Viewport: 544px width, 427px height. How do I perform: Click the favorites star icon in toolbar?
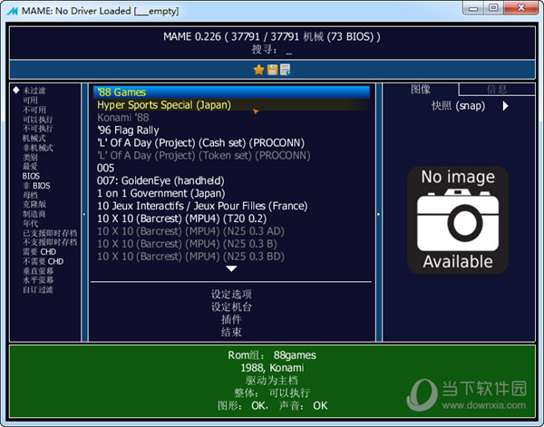point(258,70)
